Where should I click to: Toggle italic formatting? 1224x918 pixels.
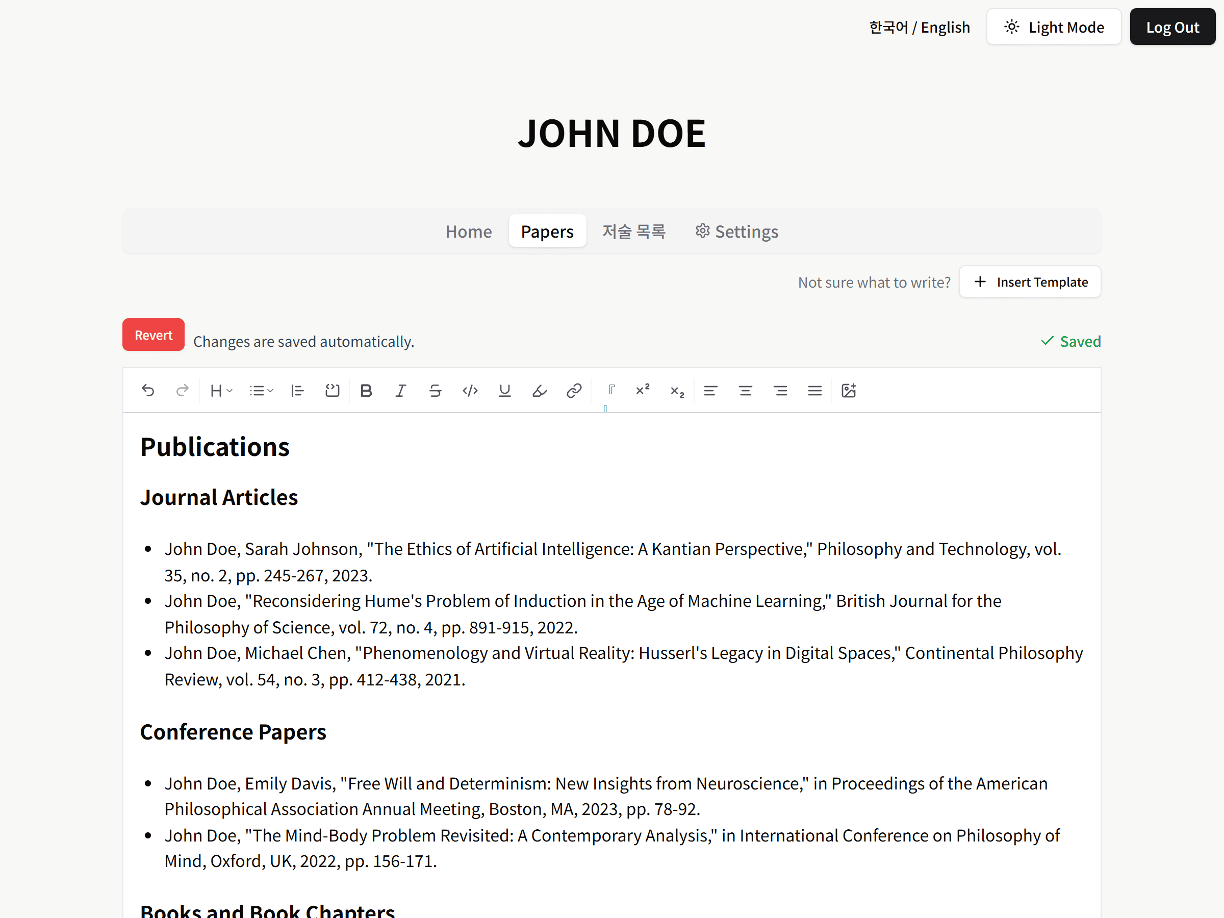(x=401, y=391)
